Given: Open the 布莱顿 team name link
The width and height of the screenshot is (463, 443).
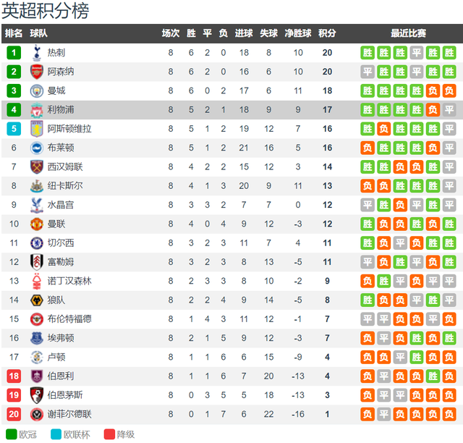Looking at the screenshot, I should [x=61, y=148].
